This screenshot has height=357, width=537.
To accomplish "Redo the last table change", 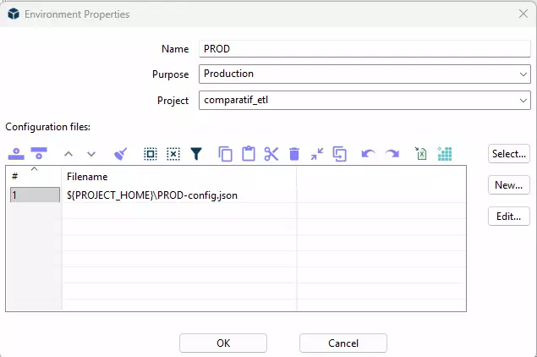I will click(392, 154).
